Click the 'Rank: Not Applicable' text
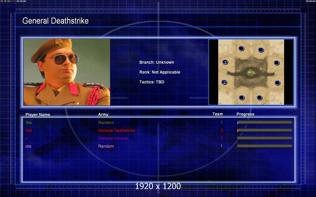 (x=160, y=72)
